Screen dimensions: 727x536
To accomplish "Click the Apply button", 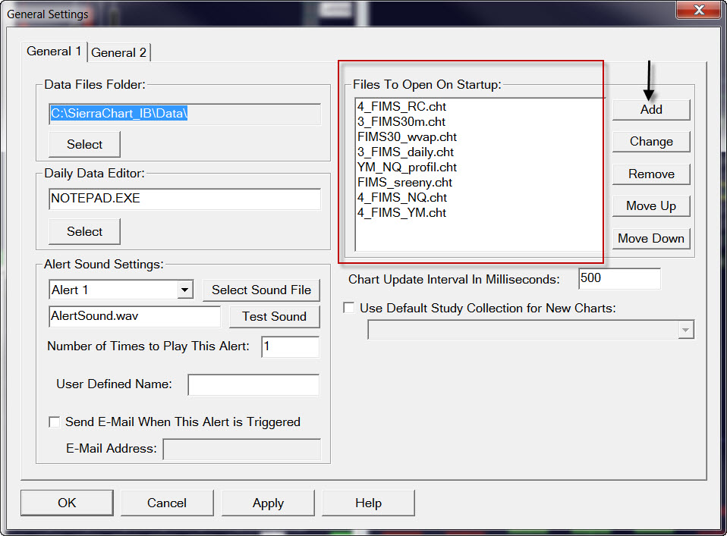I will pyautogui.click(x=268, y=503).
